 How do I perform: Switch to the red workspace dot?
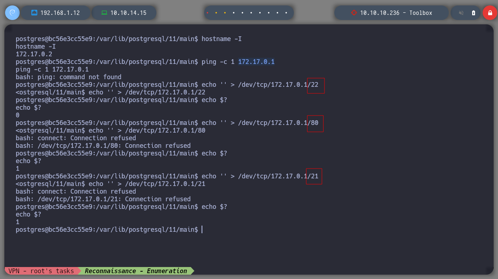(x=207, y=13)
